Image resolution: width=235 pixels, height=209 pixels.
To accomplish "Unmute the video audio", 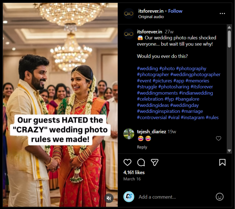I will (x=109, y=198).
